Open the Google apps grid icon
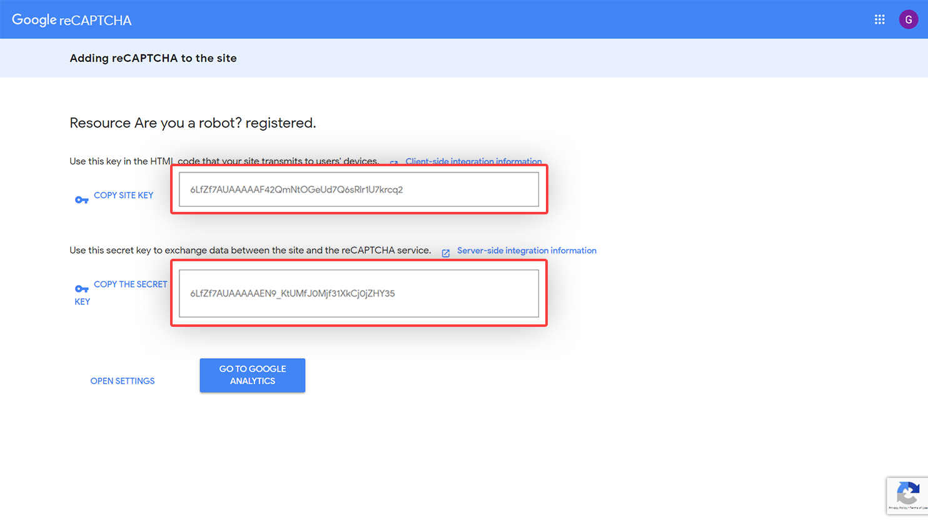Image resolution: width=928 pixels, height=520 pixels. pyautogui.click(x=879, y=19)
